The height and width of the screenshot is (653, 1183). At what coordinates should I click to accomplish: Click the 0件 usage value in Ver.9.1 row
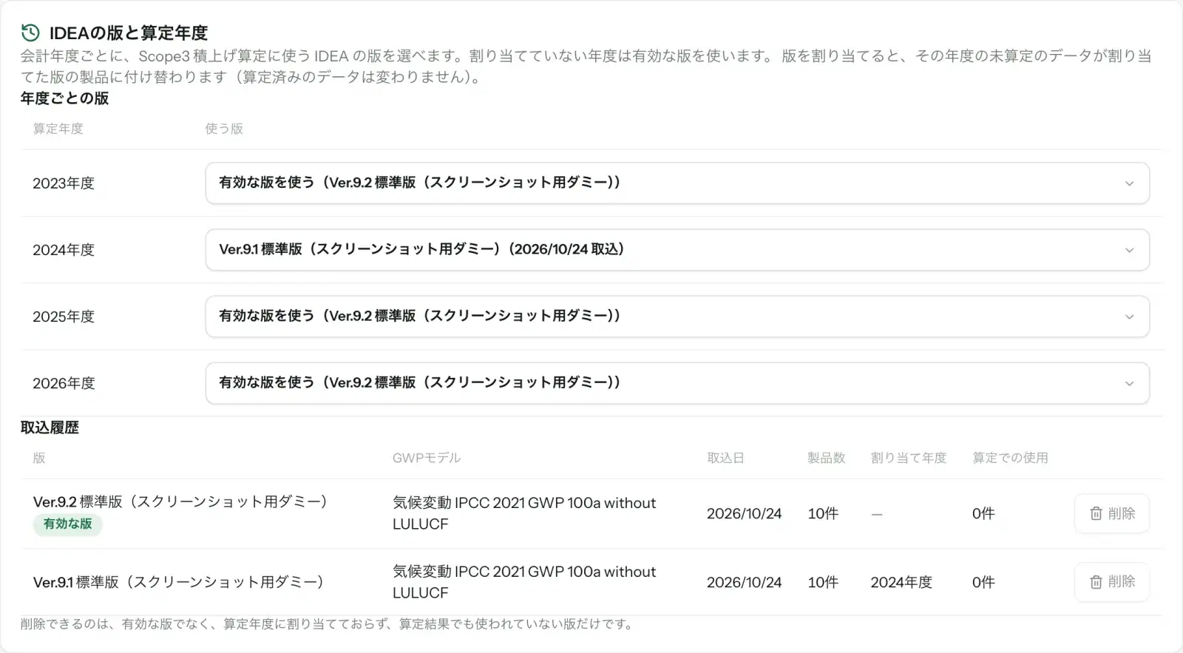coord(983,582)
